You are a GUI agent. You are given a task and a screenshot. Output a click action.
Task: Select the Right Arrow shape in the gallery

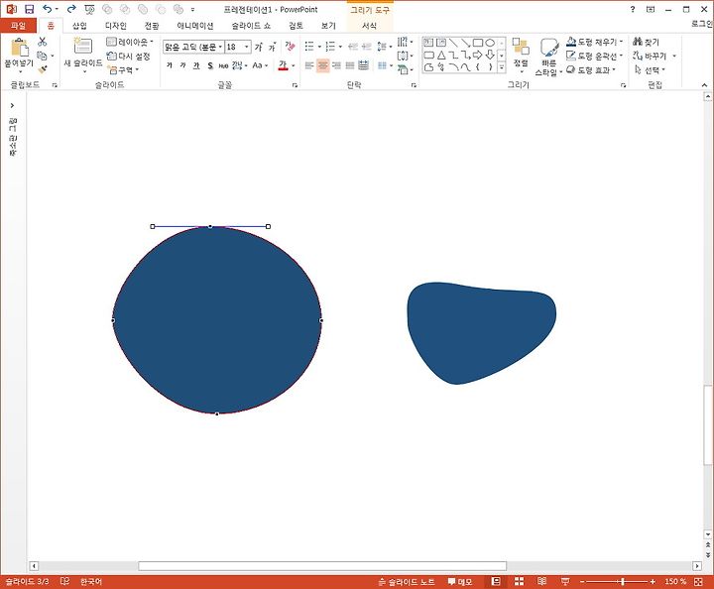478,56
